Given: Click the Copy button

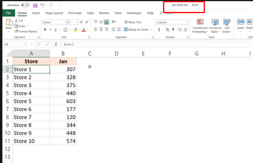Looking at the screenshot, I should pos(20,26).
